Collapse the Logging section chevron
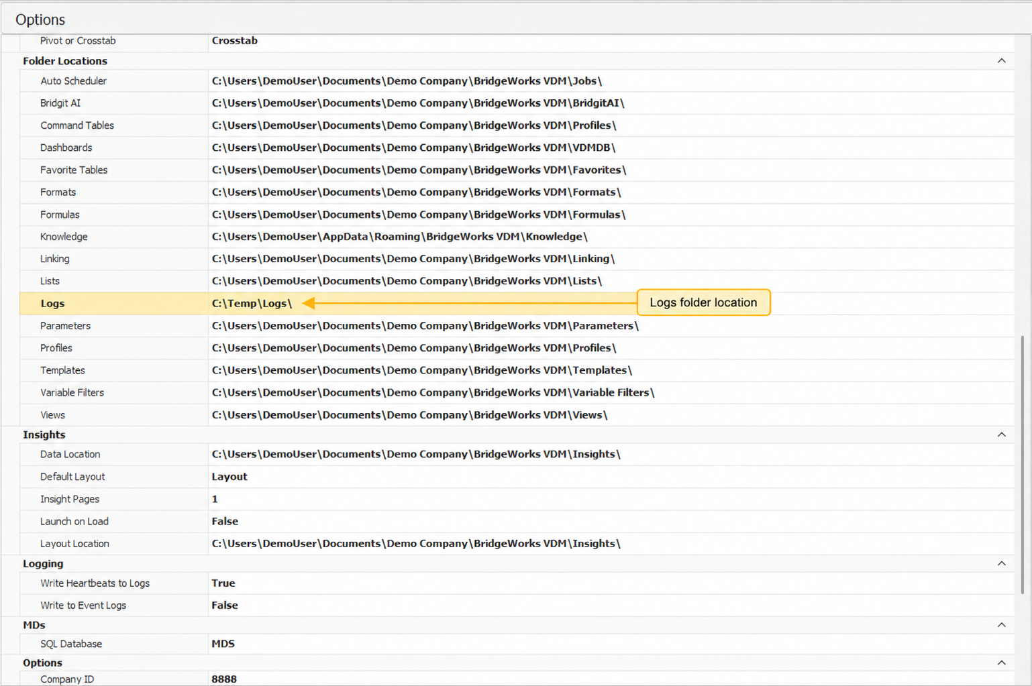This screenshot has height=686, width=1032. (x=1001, y=563)
